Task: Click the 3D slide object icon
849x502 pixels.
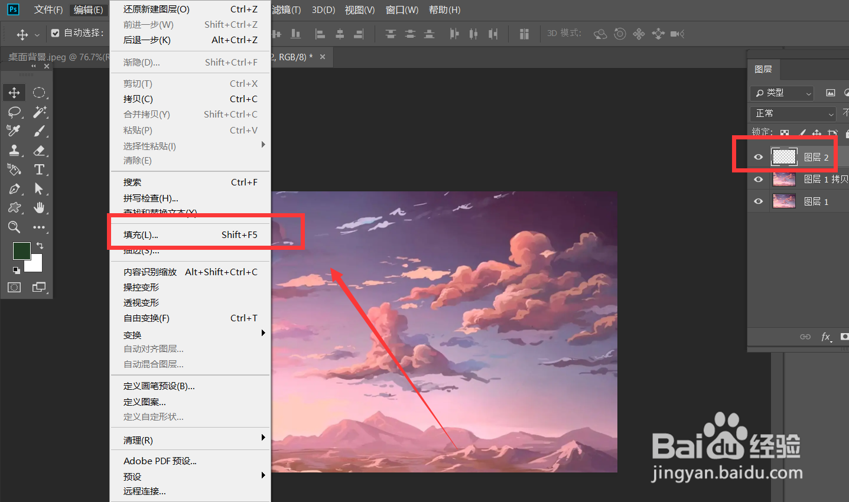Action: click(658, 34)
